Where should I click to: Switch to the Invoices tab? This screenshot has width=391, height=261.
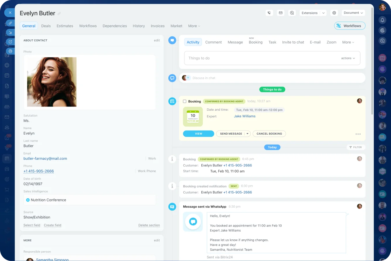[x=158, y=26]
